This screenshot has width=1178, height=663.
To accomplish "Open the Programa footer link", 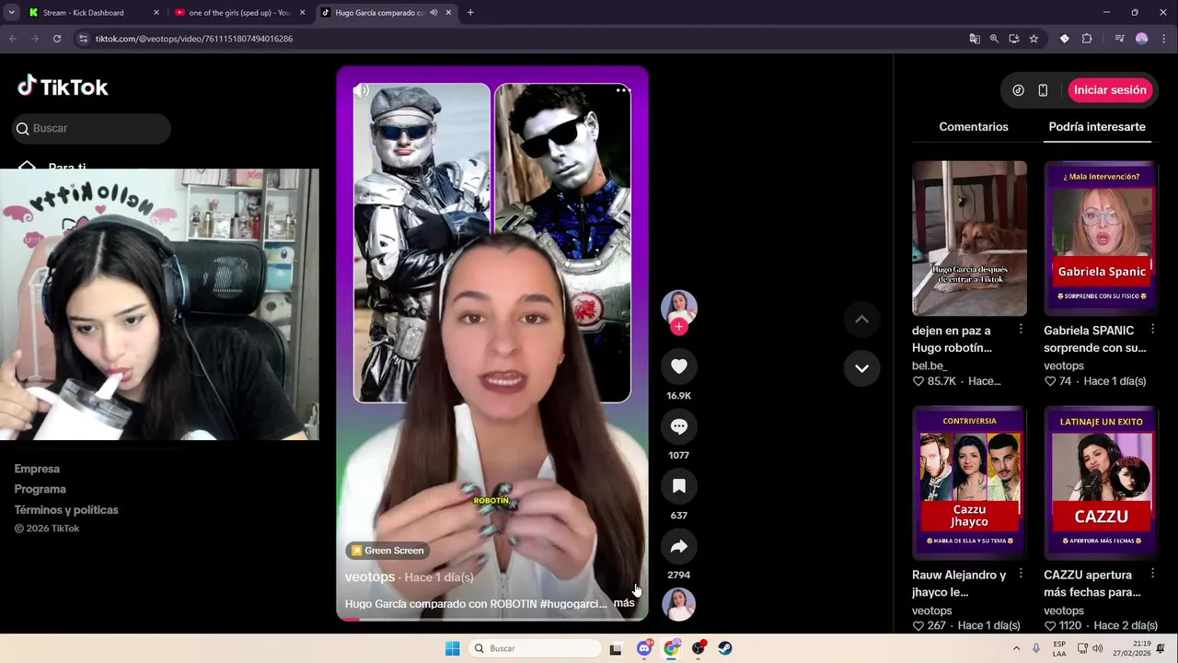I will tap(40, 489).
